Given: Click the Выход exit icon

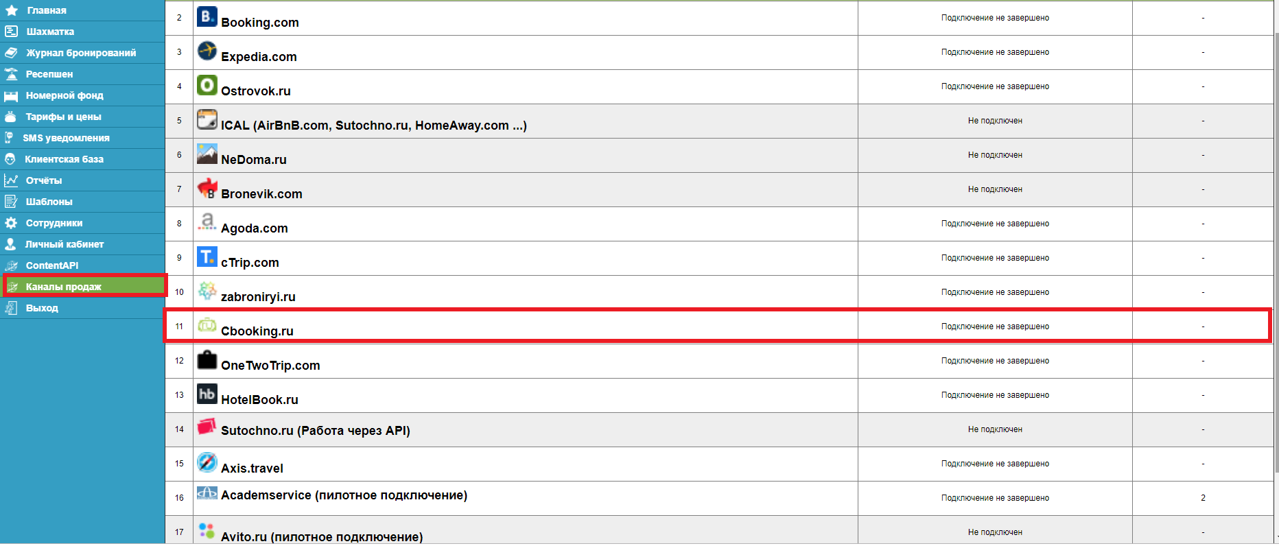Looking at the screenshot, I should click(11, 308).
